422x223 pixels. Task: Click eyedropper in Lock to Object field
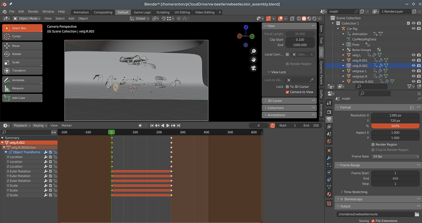pyautogui.click(x=312, y=80)
